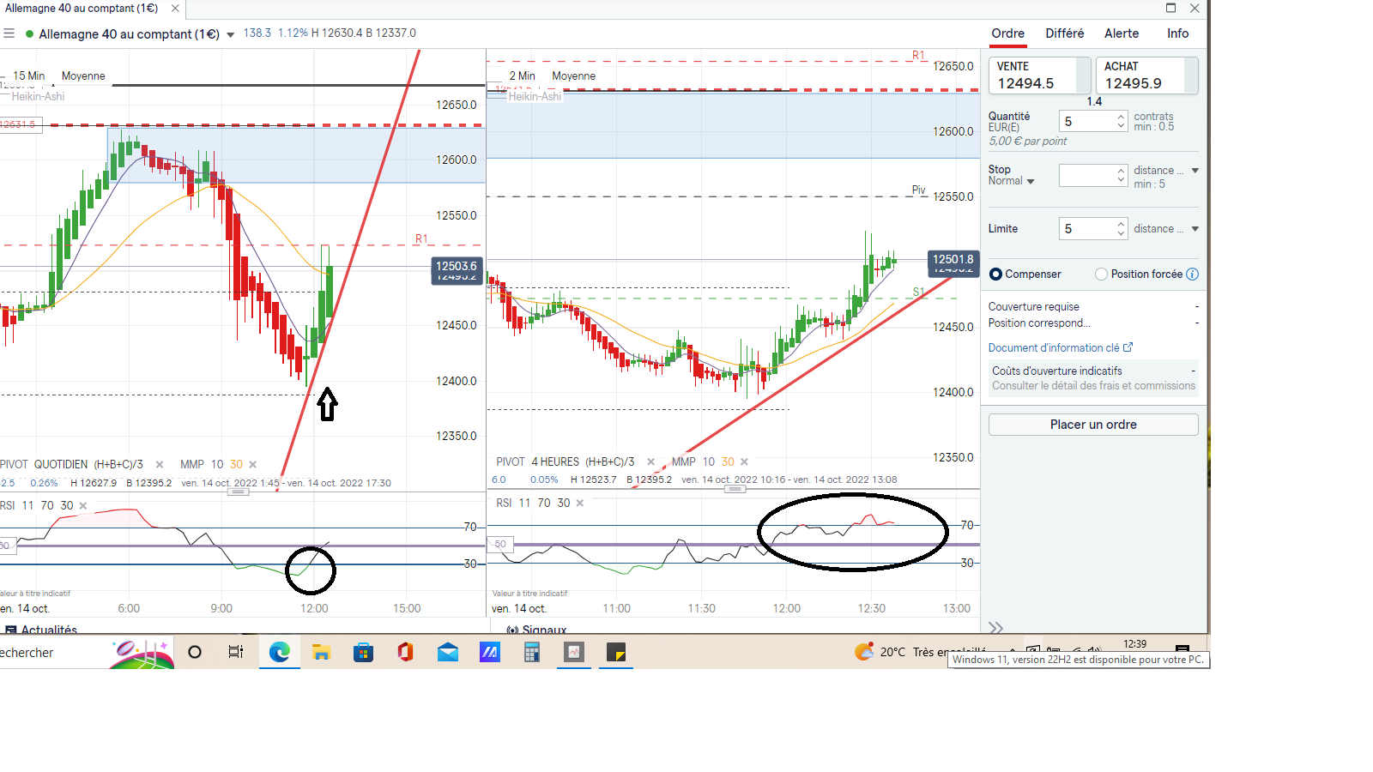
Task: View Coûts d'ouverture indicatifs details
Action: 1093,378
